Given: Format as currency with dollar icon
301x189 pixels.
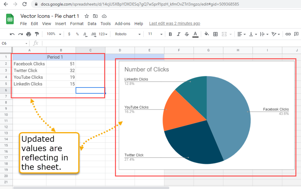Looking at the screenshot, I should point(69,34).
